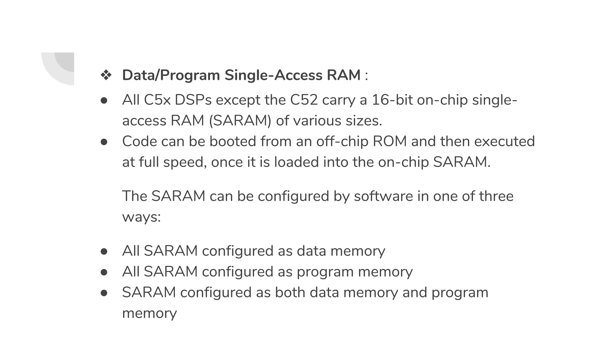Click the line "All SARAM configured as program memory"

[267, 272]
